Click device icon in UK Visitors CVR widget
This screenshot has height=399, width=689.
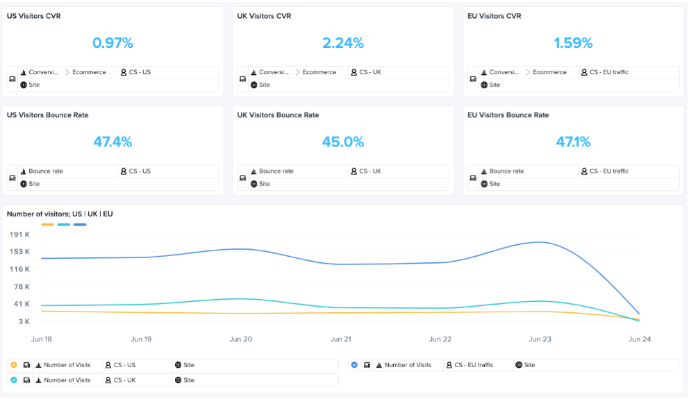(x=242, y=79)
